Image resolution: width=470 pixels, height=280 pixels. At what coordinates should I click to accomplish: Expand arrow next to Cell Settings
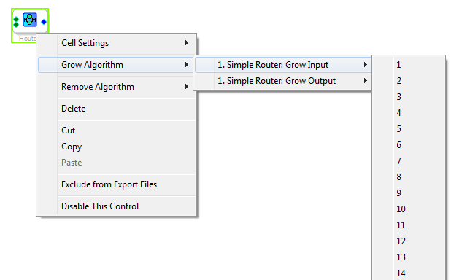point(186,43)
